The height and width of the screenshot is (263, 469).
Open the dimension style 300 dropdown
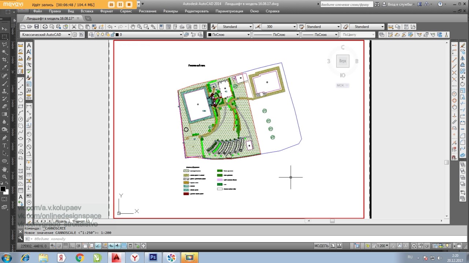pos(294,27)
